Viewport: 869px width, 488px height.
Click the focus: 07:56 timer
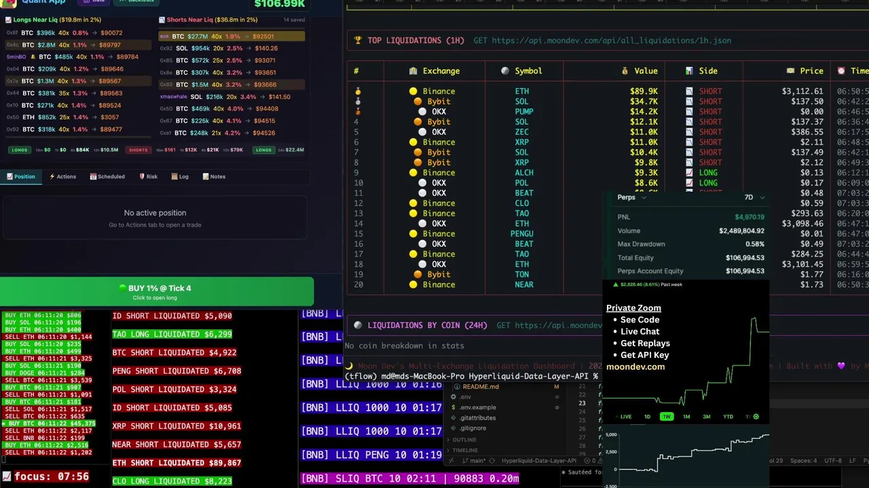52,476
